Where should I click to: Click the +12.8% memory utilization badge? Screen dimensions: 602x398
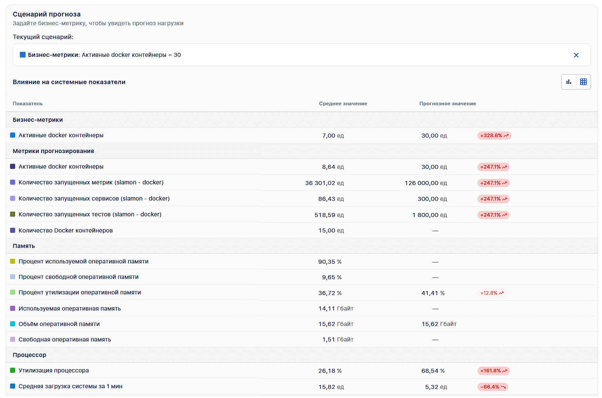[x=491, y=293]
